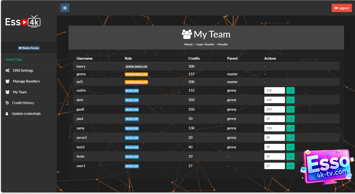The image size is (355, 194).
Task: Click the SmartTube link
Action: (x=14, y=60)
